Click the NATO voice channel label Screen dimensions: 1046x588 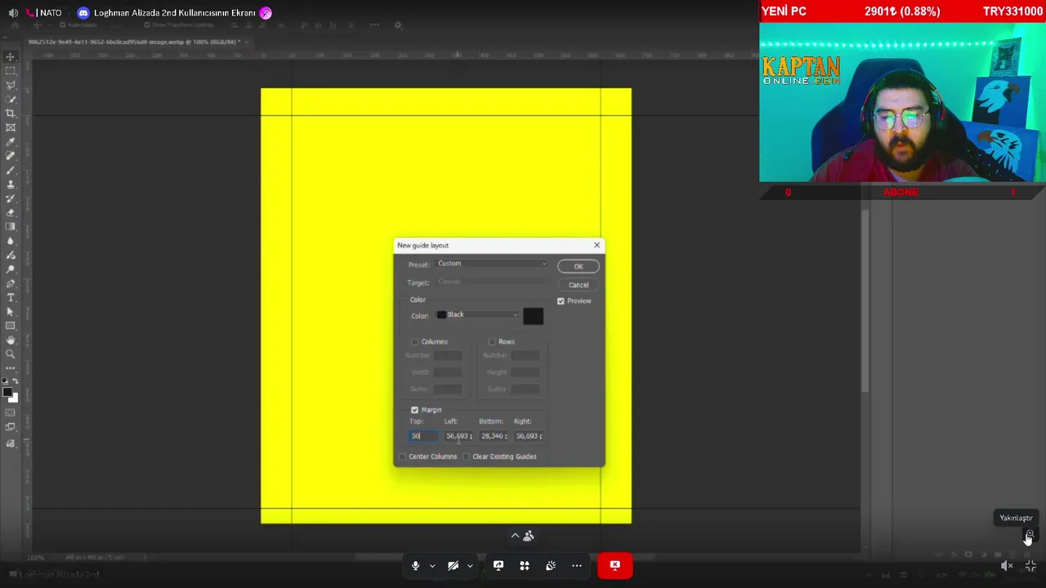51,13
